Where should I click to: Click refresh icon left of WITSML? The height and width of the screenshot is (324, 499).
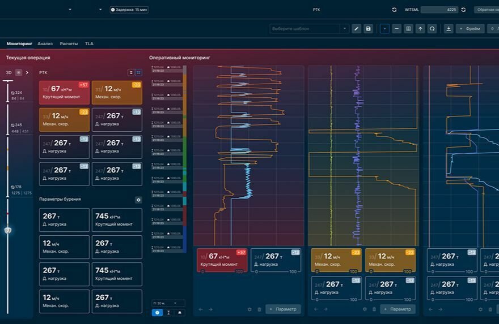pyautogui.click(x=394, y=10)
